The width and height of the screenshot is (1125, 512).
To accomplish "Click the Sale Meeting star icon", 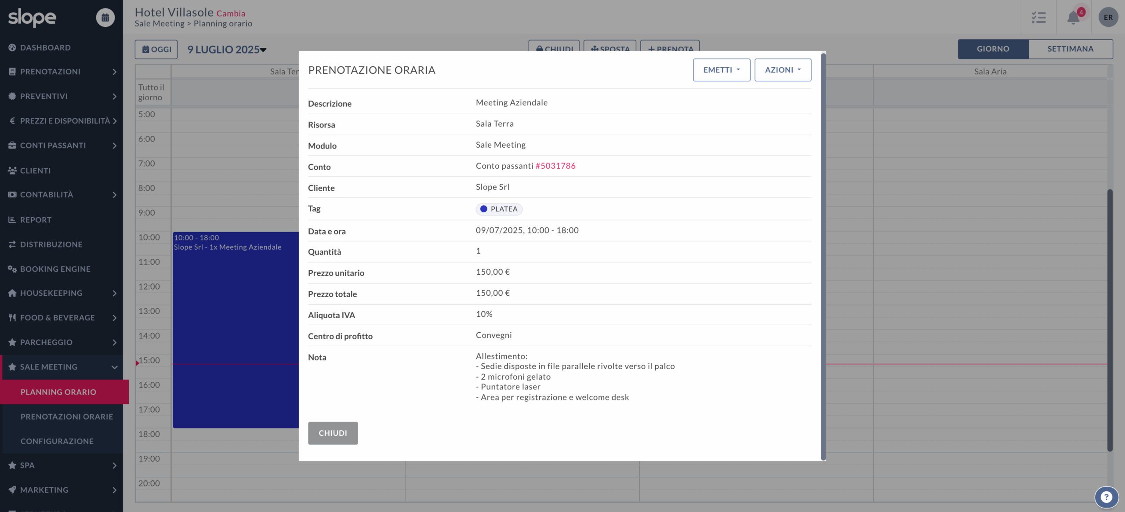I will 12,367.
